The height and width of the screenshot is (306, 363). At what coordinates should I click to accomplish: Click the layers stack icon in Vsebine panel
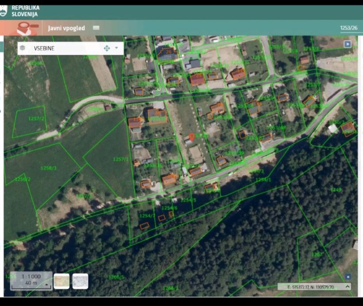[x=23, y=48]
